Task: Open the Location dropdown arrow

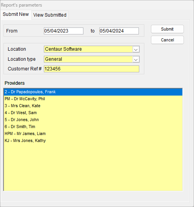Action: pyautogui.click(x=136, y=50)
